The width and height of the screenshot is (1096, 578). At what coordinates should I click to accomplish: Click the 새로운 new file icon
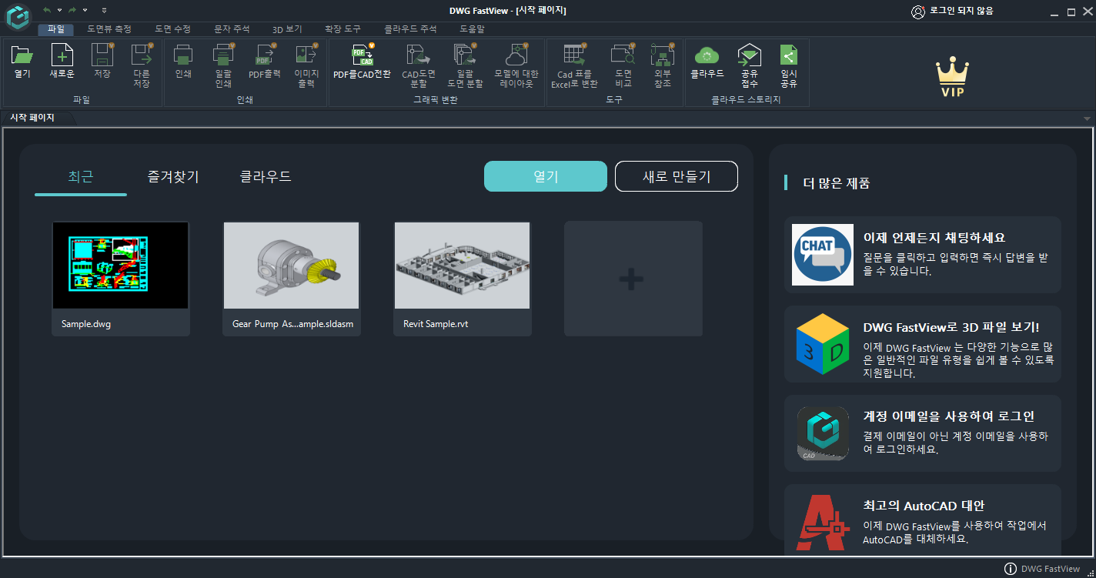point(62,55)
